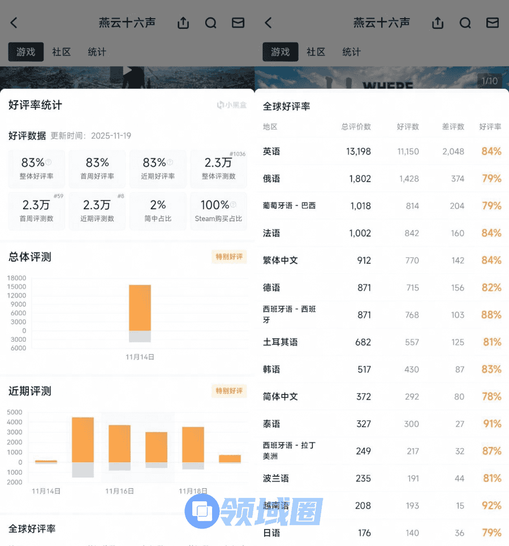
Task: Open the 统计 tab on the right screen
Action: pyautogui.click(x=351, y=52)
